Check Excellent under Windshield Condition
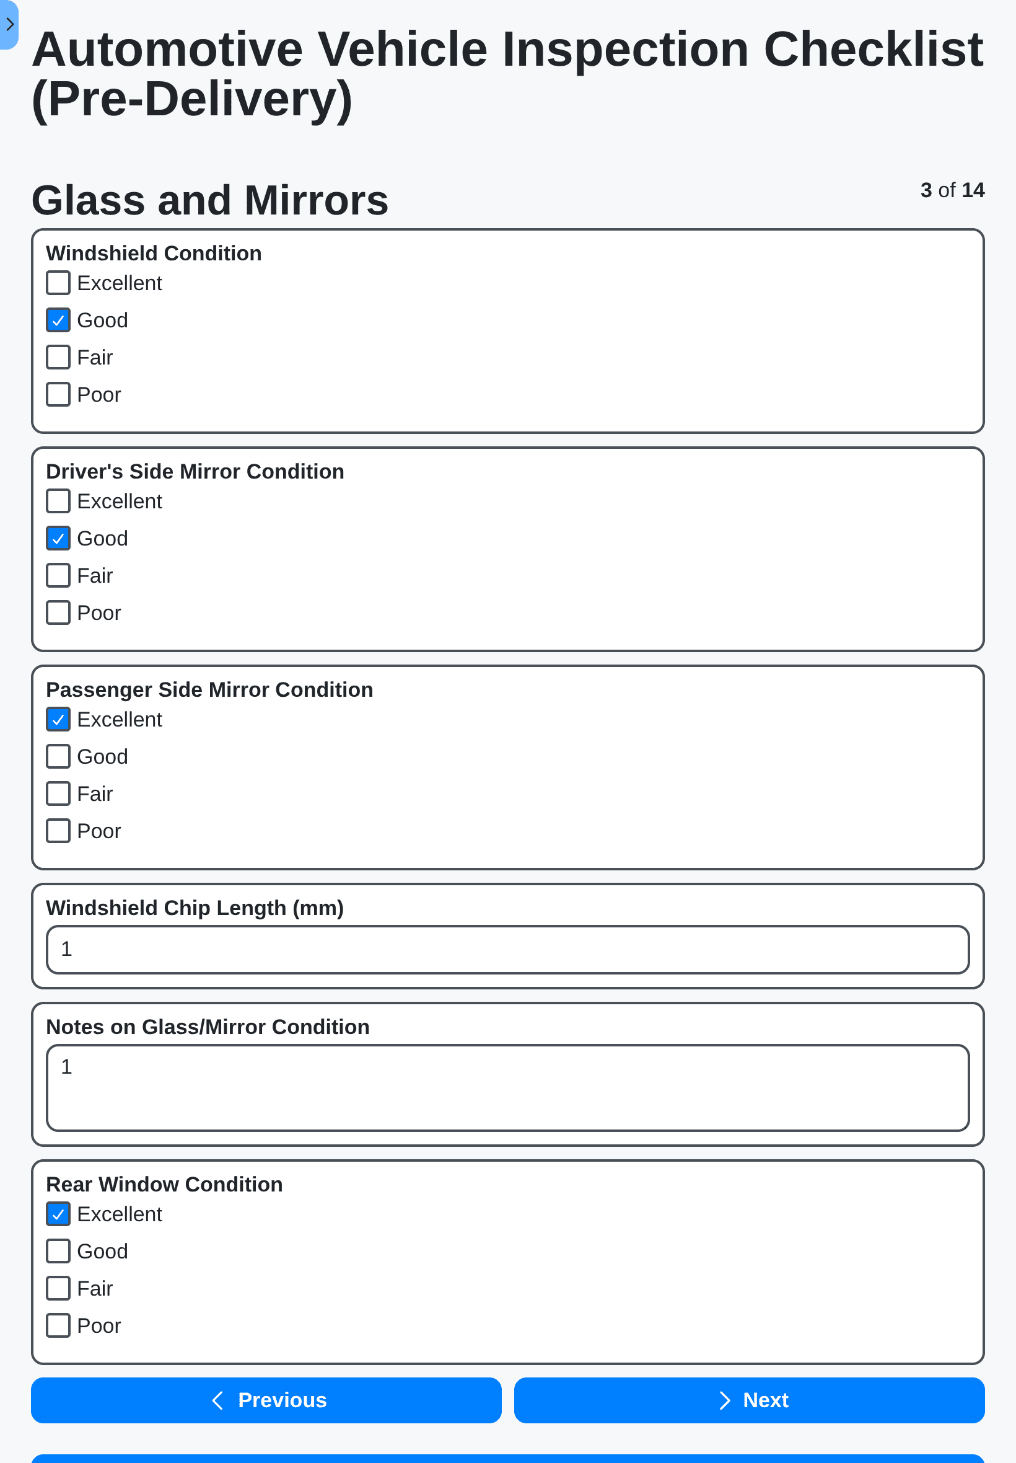Screen dimensions: 1016x1463 [58, 283]
